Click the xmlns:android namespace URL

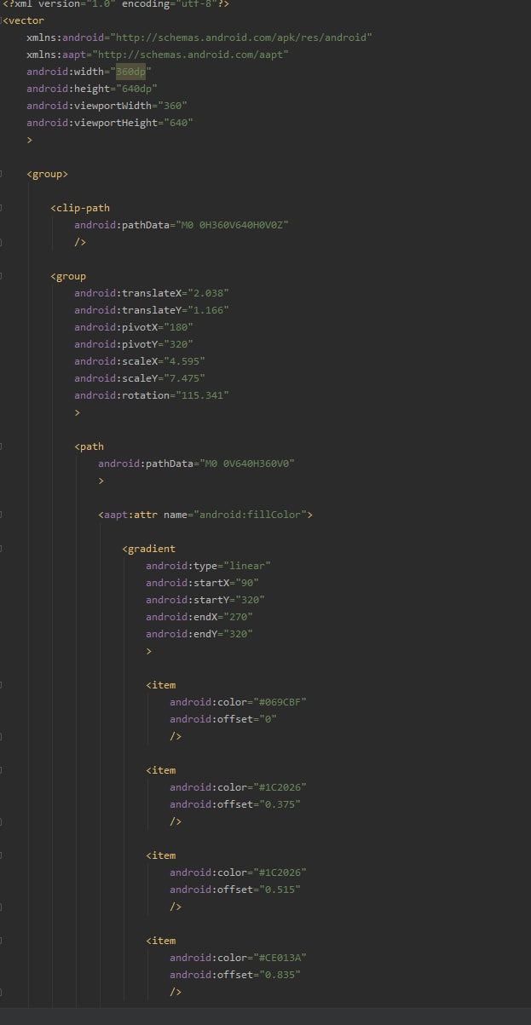click(x=242, y=37)
